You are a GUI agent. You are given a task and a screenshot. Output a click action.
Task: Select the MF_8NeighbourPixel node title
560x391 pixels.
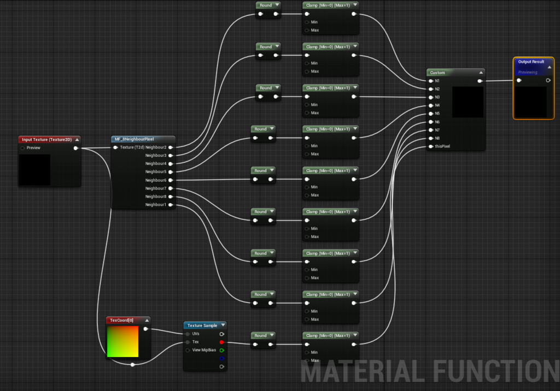click(135, 139)
